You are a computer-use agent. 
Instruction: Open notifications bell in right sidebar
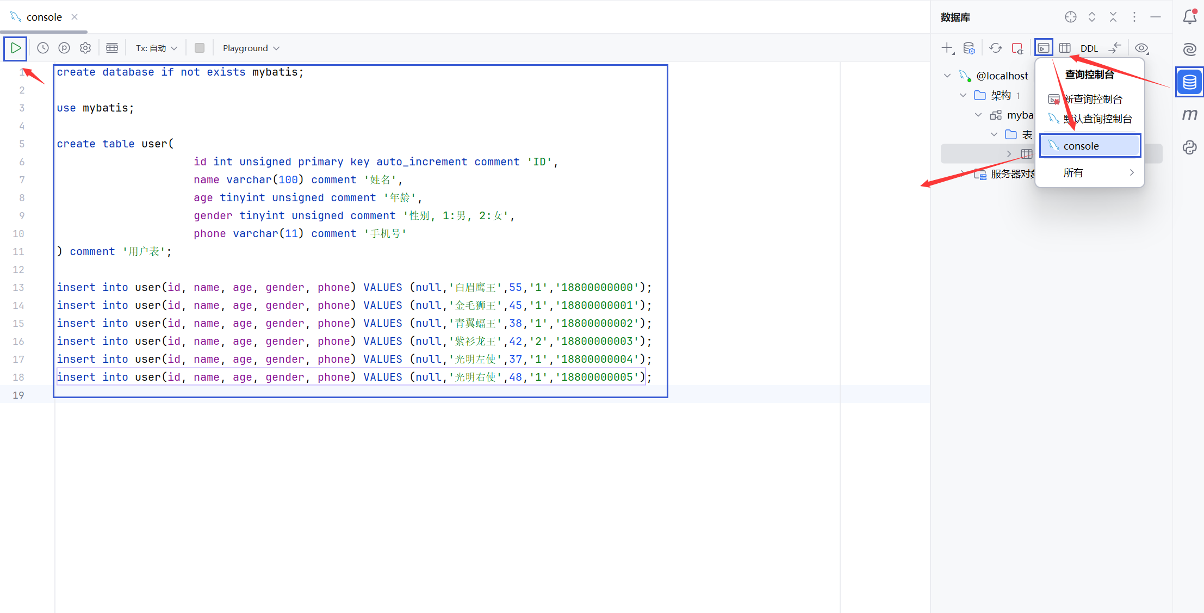pyautogui.click(x=1190, y=17)
